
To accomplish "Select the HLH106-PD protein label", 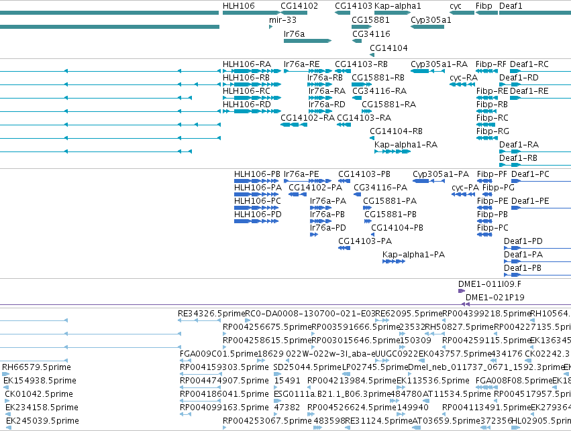I will [x=258, y=215].
